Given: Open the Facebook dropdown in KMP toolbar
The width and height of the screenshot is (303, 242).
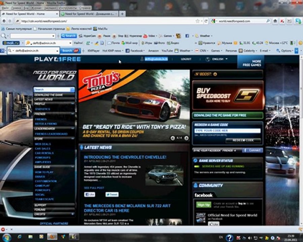Looking at the screenshot, I should 135,50.
